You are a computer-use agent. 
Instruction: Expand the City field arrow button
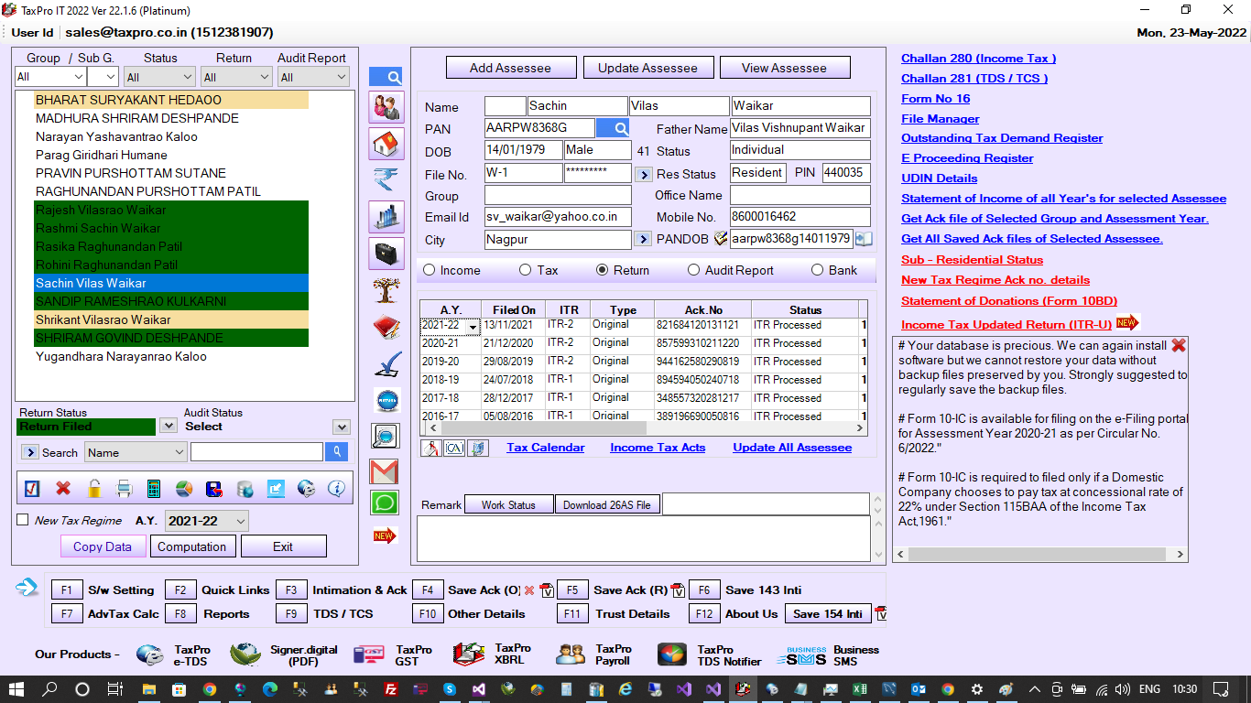click(643, 239)
